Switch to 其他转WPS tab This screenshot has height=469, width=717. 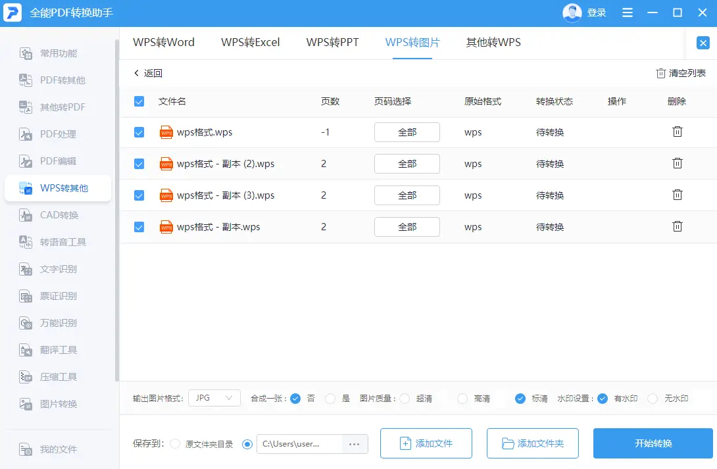click(493, 43)
